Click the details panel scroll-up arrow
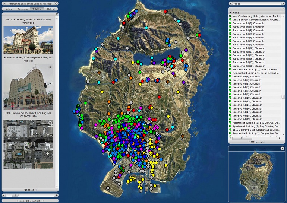The image size is (287, 203). point(57,18)
